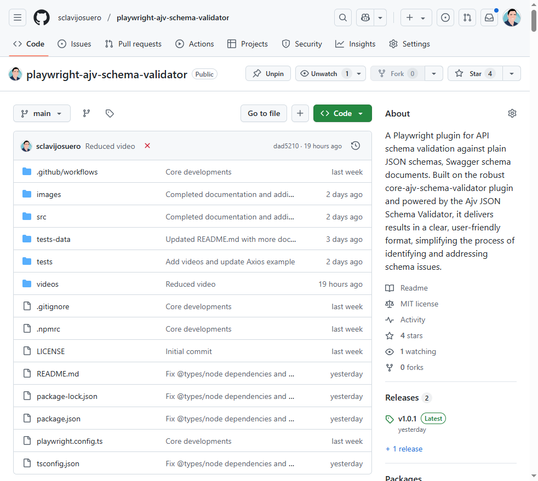Open the Readme link in About

pos(414,288)
